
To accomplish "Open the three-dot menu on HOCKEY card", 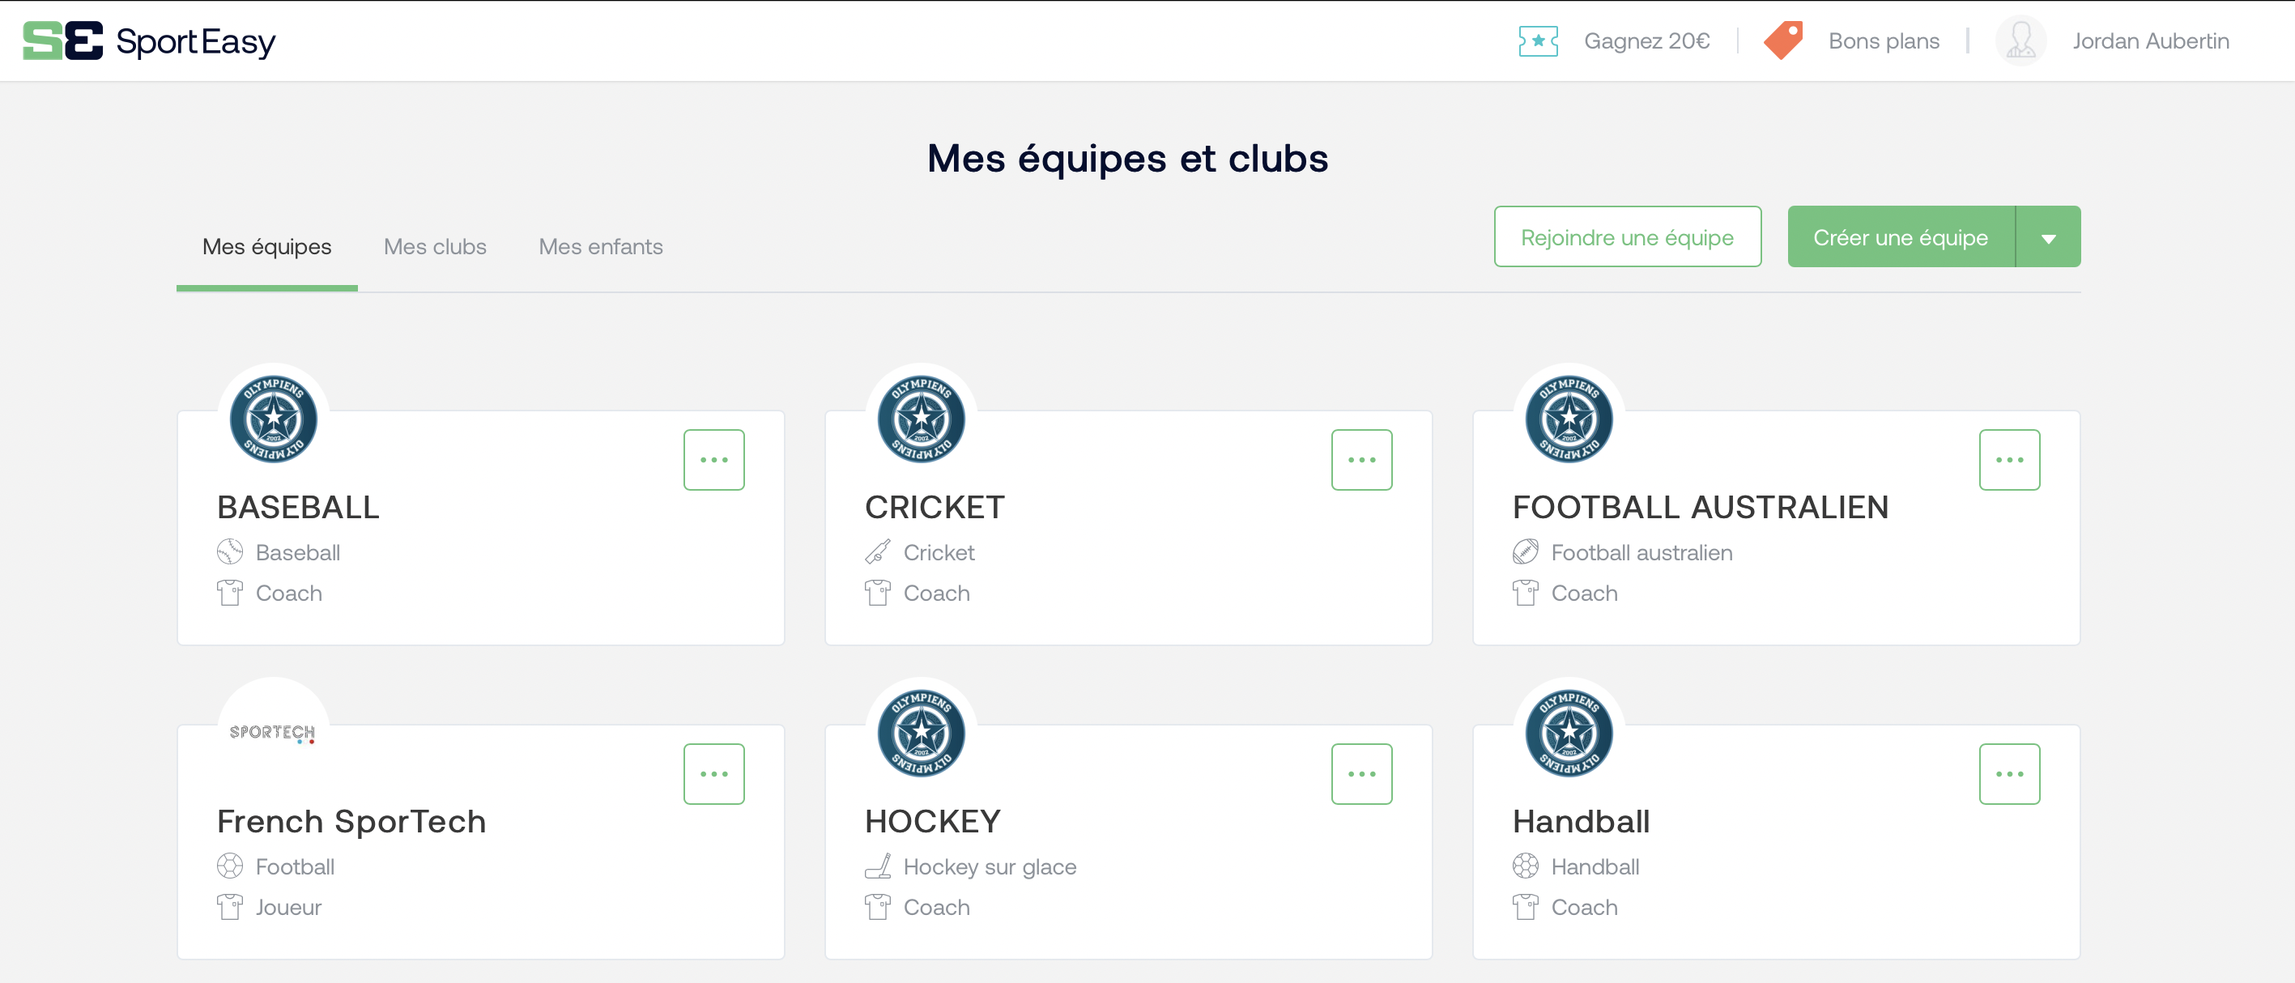I will [1361, 773].
